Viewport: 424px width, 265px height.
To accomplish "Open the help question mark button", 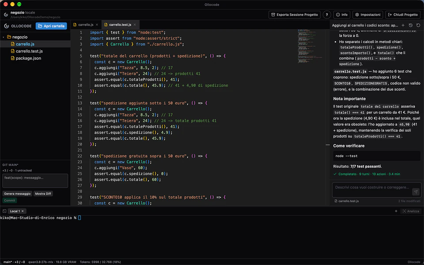I will coord(327,15).
